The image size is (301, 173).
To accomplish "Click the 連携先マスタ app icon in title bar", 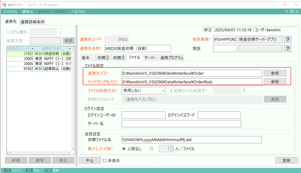I will pos(4,4).
